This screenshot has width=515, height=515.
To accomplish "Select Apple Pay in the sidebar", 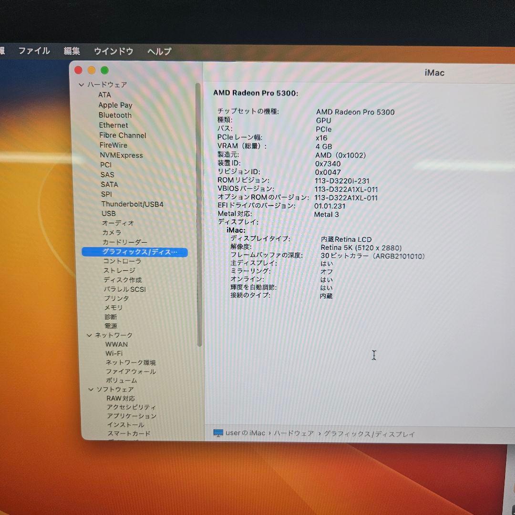I will (115, 105).
